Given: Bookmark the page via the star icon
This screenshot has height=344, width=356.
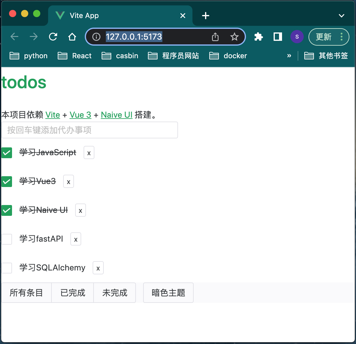Looking at the screenshot, I should [234, 37].
